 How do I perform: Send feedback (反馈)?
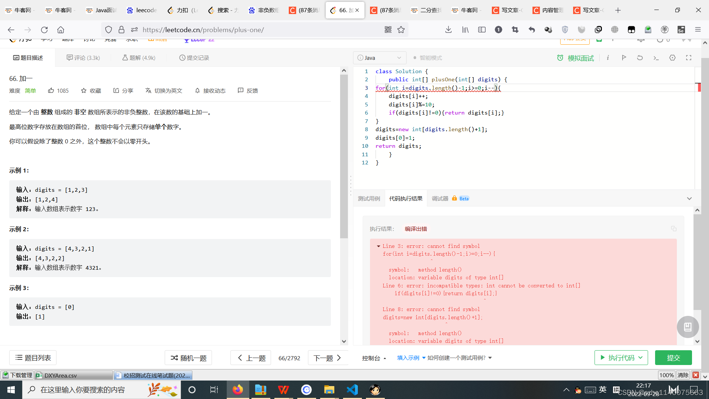(x=248, y=91)
